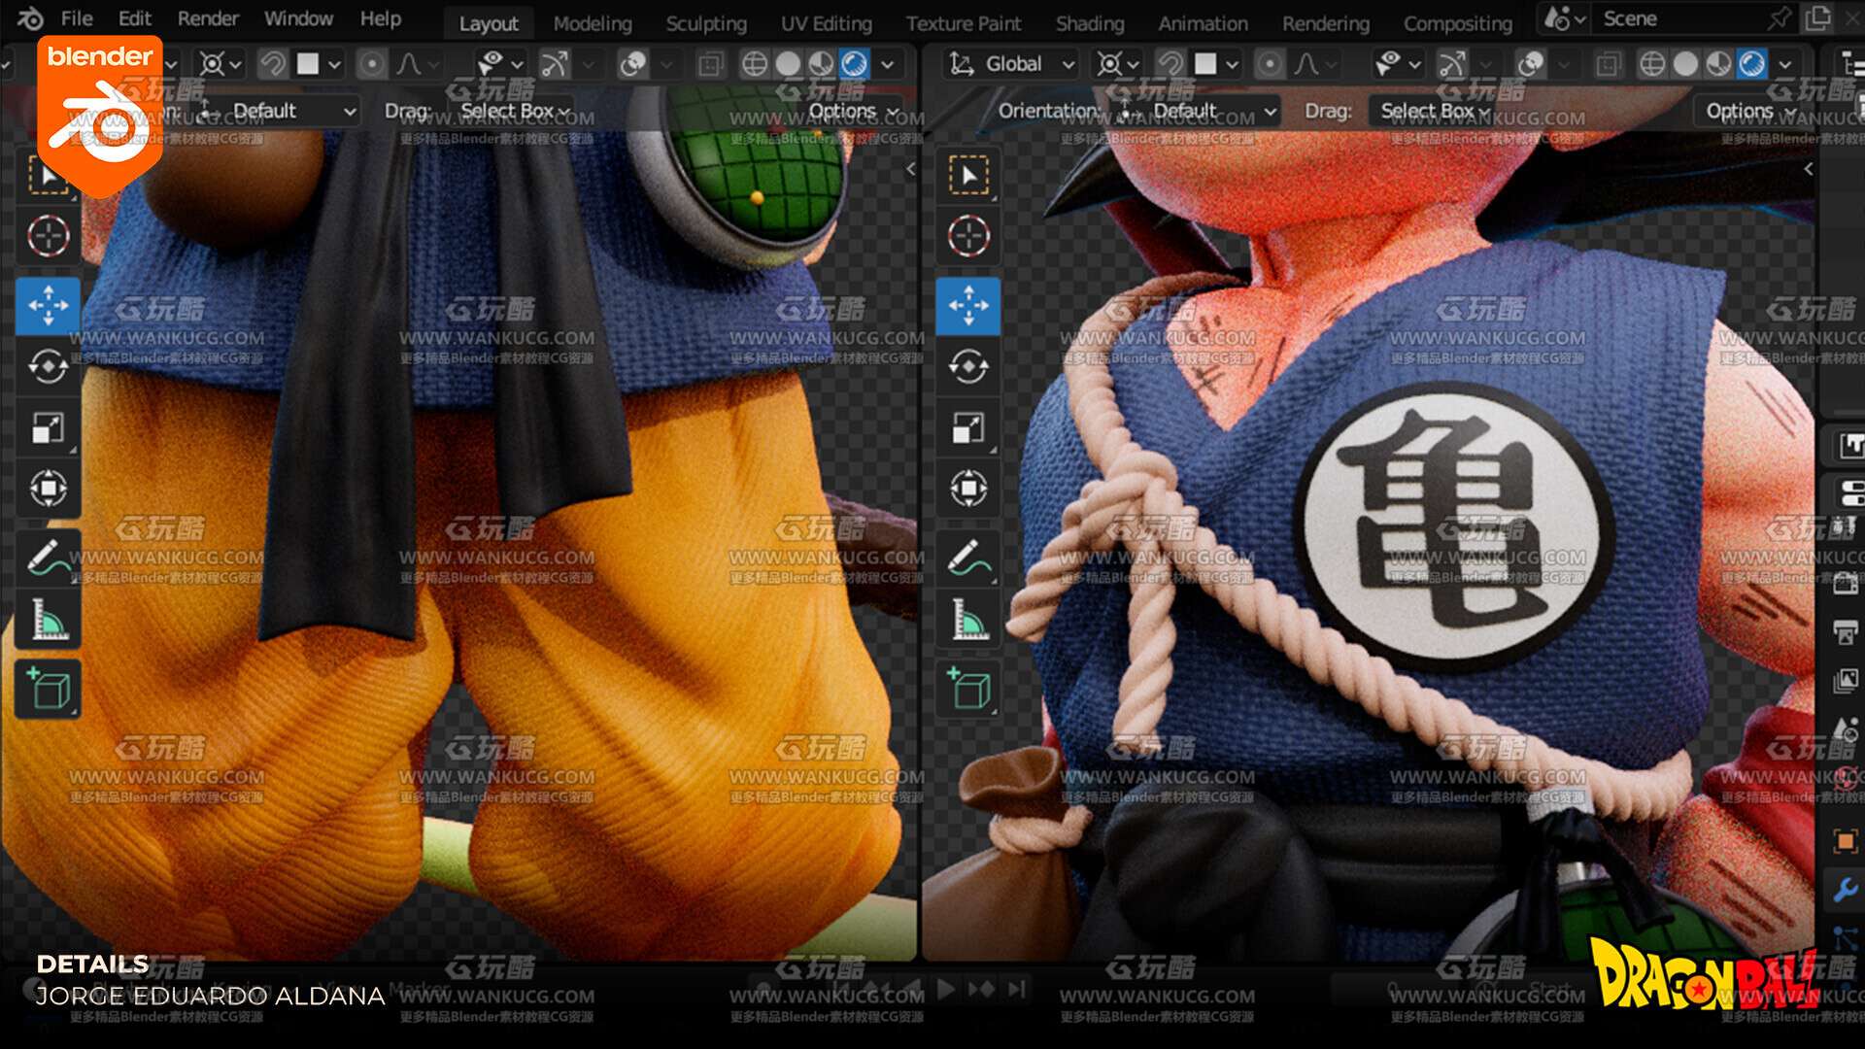Click the Add Cube tool in left viewport
This screenshot has height=1049, width=1865.
point(48,689)
